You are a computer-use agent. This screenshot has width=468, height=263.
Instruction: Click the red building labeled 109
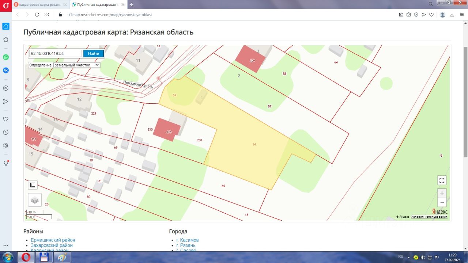[250, 59]
